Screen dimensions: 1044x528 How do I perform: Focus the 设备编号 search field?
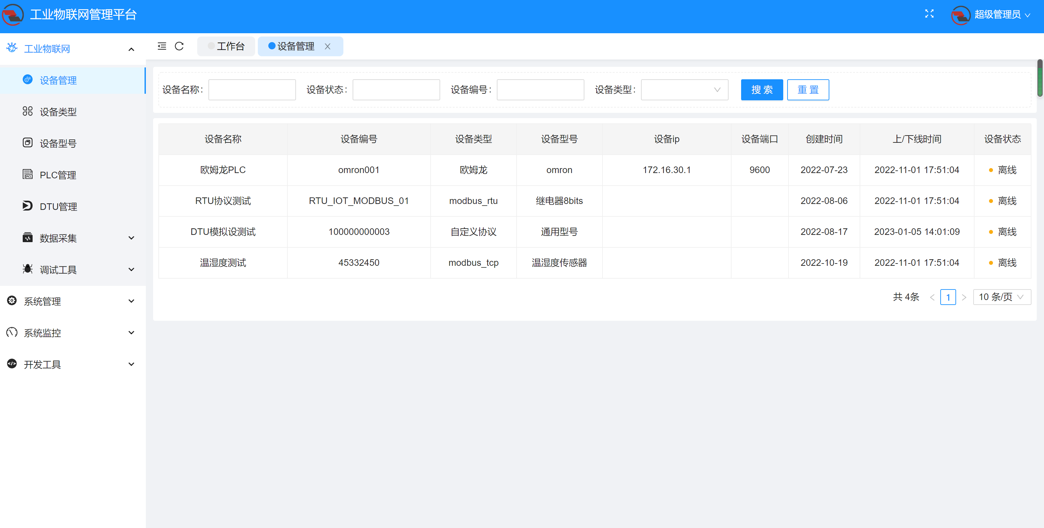coord(540,89)
